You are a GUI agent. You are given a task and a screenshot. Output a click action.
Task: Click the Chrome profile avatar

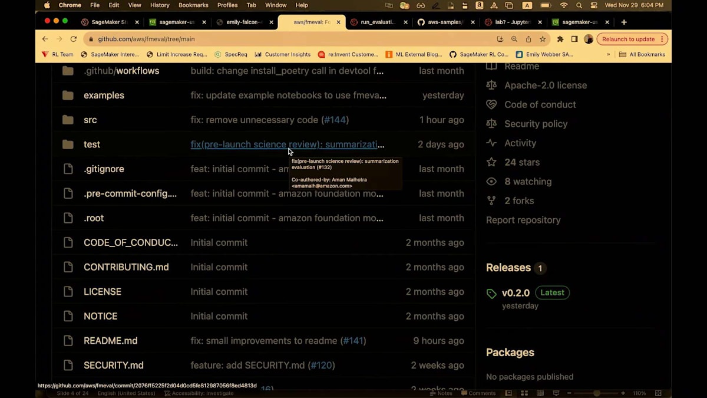[589, 39]
